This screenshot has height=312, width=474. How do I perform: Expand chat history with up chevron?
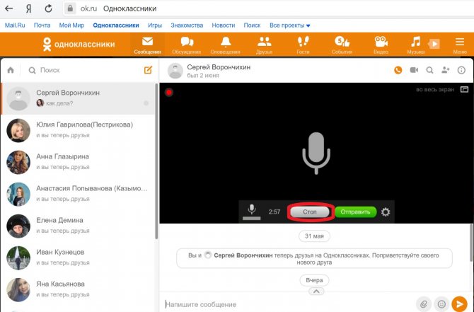(316, 291)
